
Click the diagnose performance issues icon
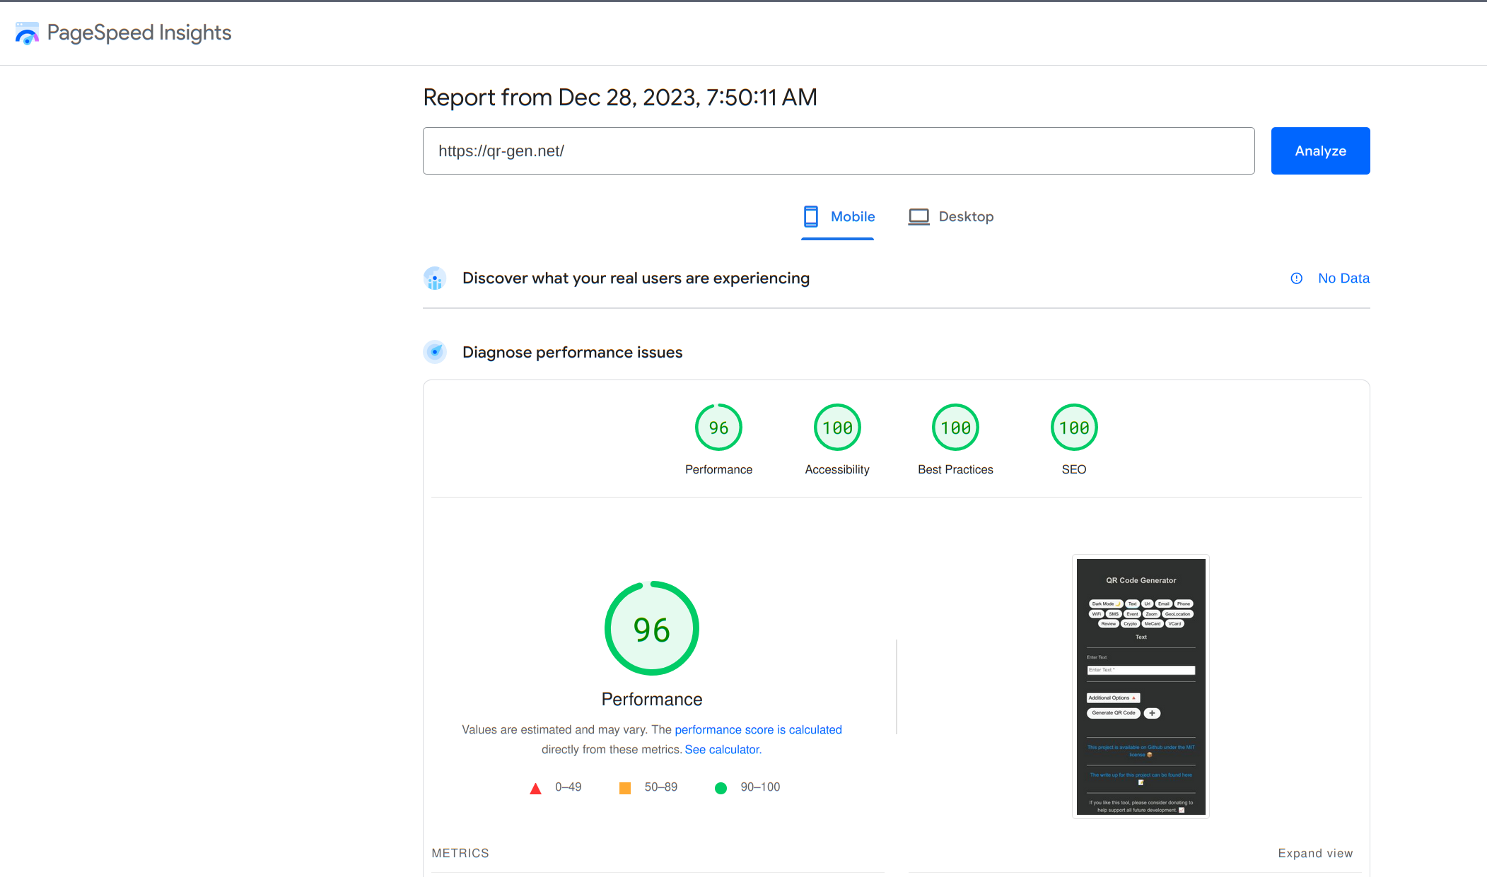pyautogui.click(x=435, y=352)
